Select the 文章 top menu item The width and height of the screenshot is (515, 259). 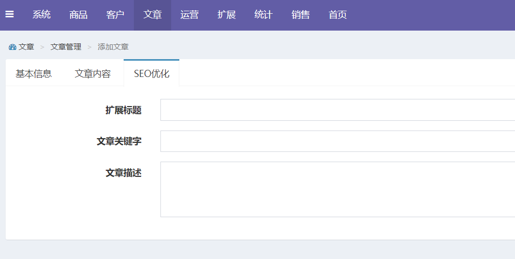tap(152, 15)
